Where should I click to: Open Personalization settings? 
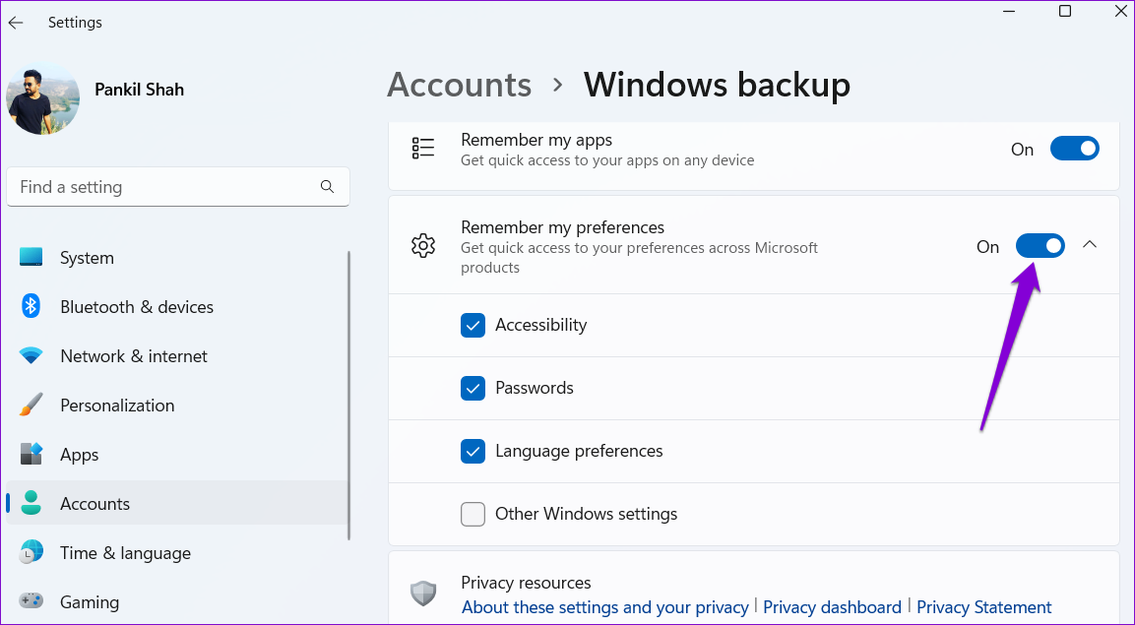tap(116, 406)
